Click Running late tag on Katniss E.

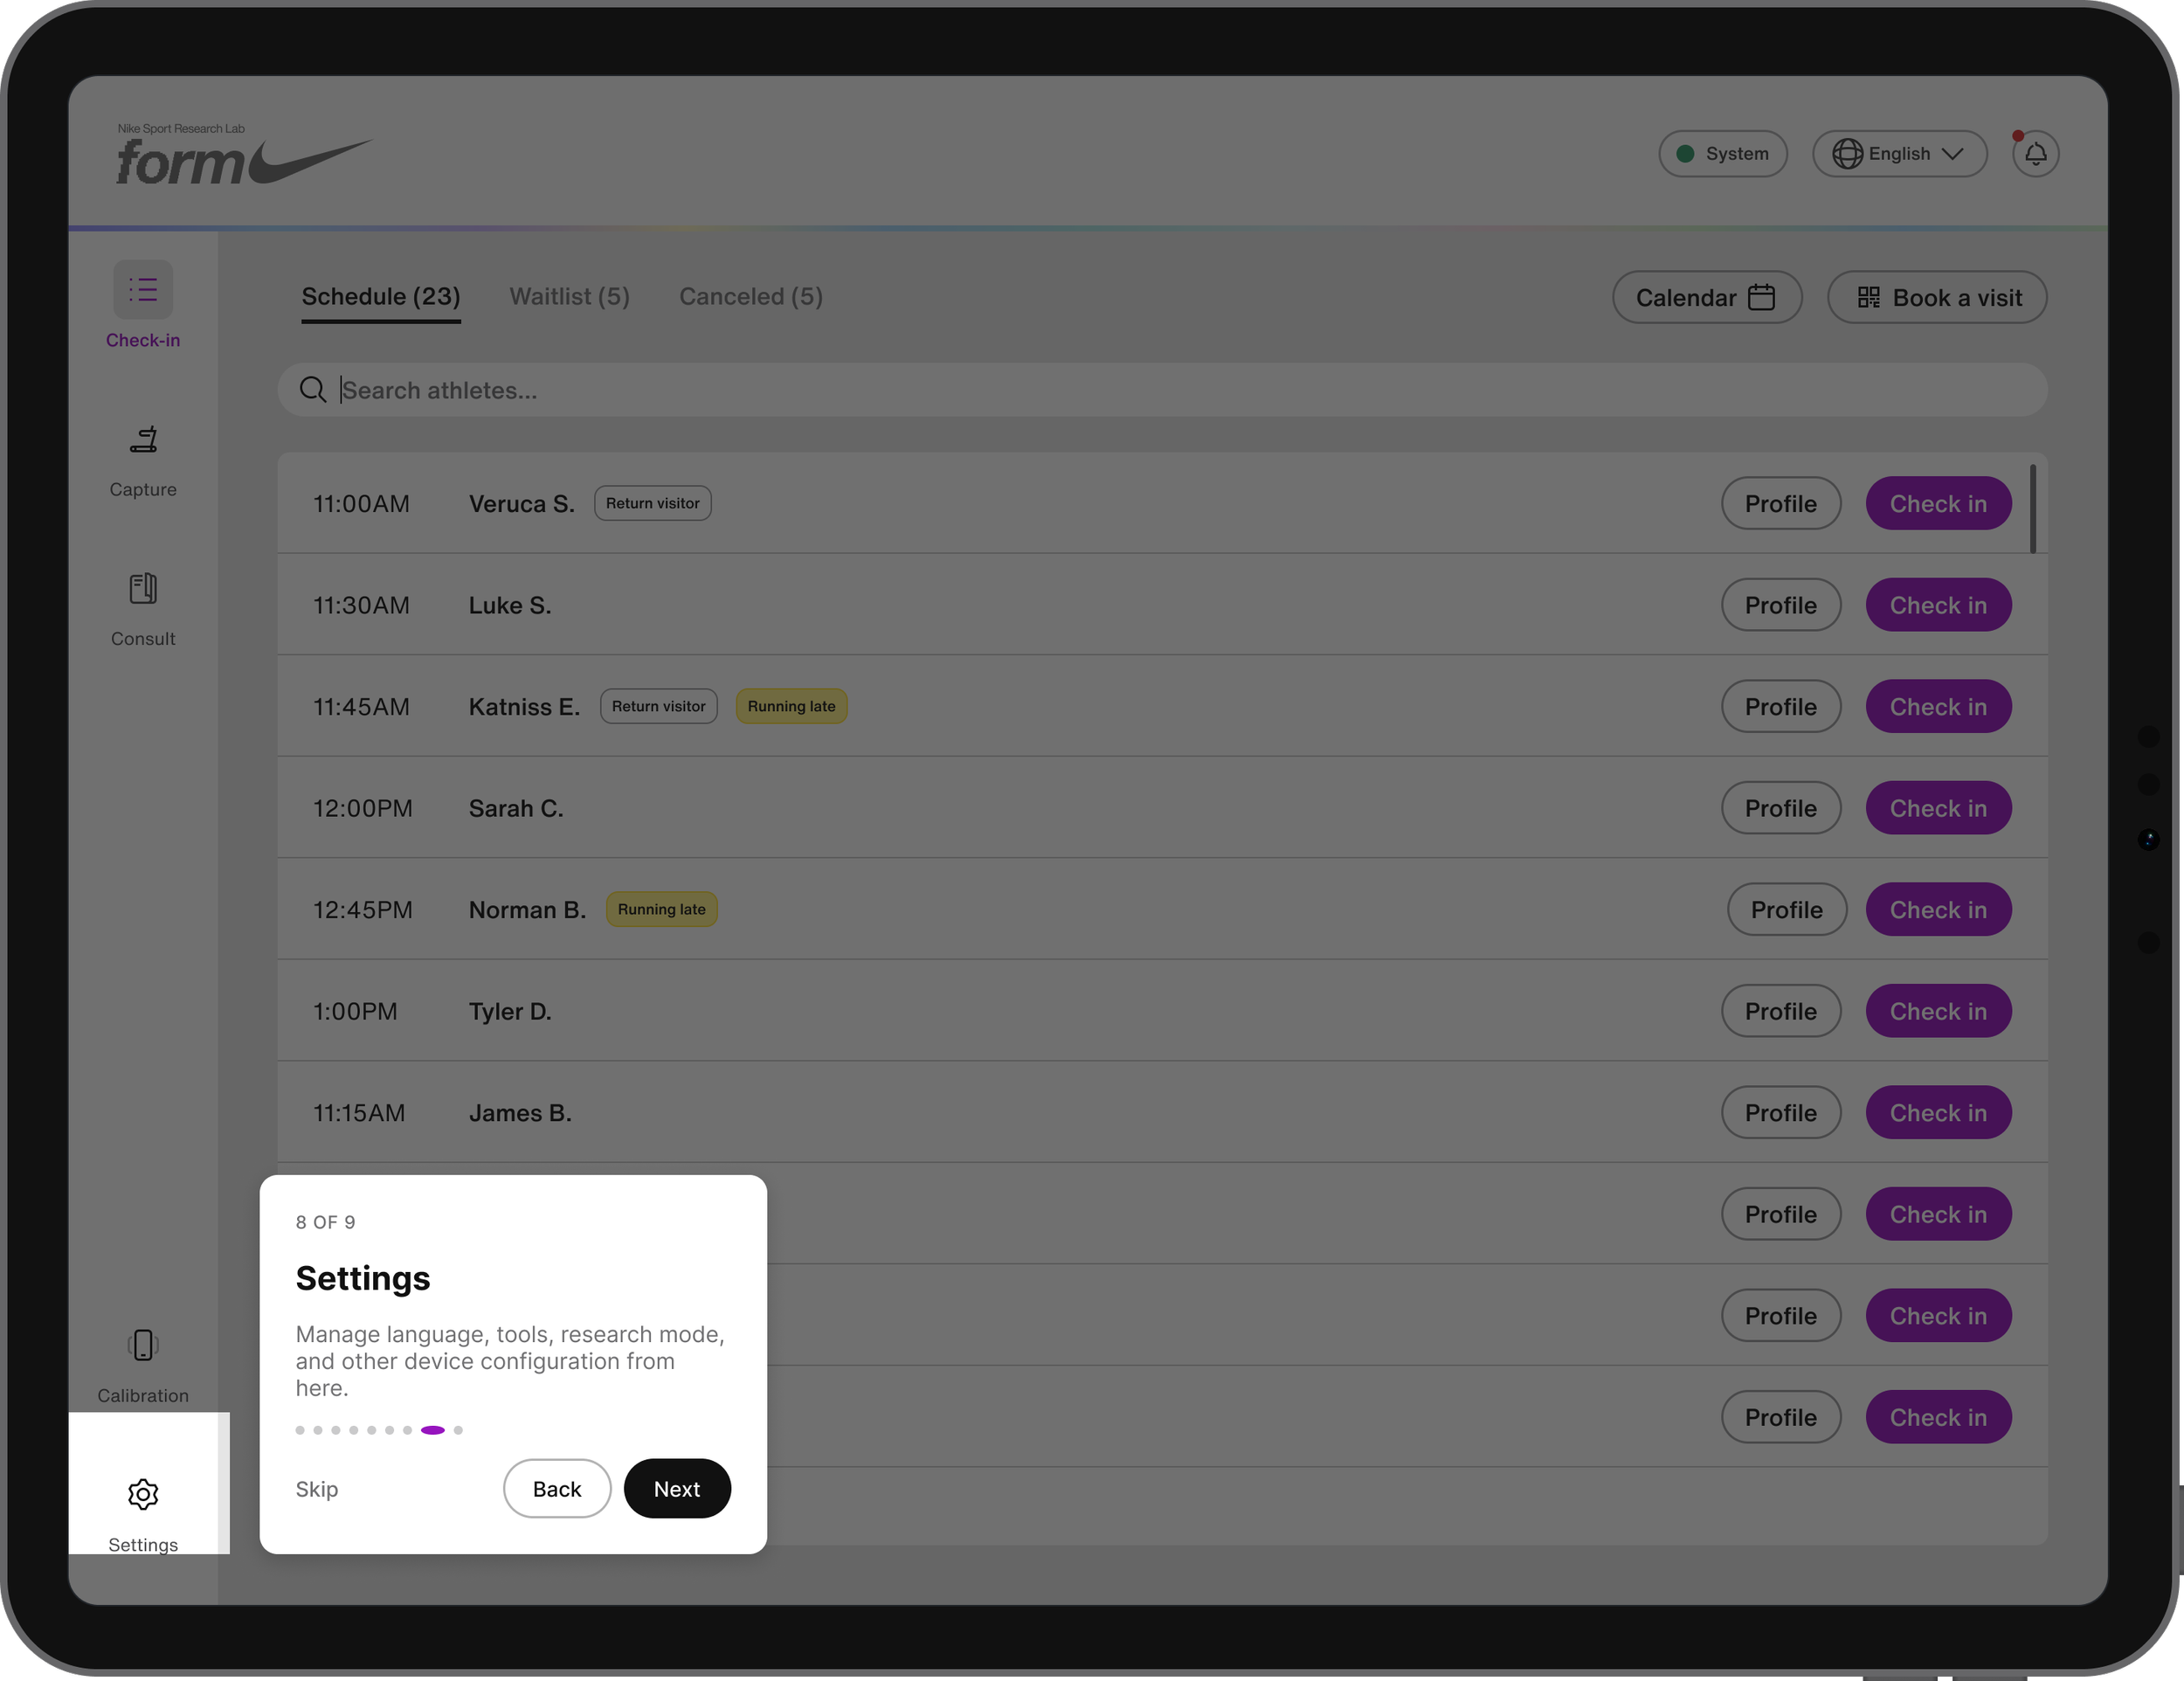[x=791, y=706]
